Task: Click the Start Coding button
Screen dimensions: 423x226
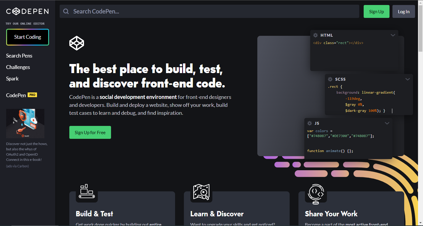Action: click(28, 37)
